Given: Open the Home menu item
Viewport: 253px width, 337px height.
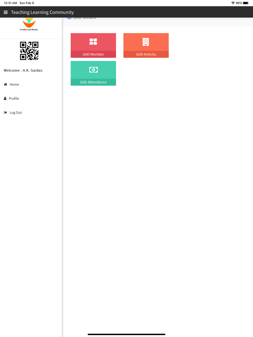Looking at the screenshot, I should (31, 84).
